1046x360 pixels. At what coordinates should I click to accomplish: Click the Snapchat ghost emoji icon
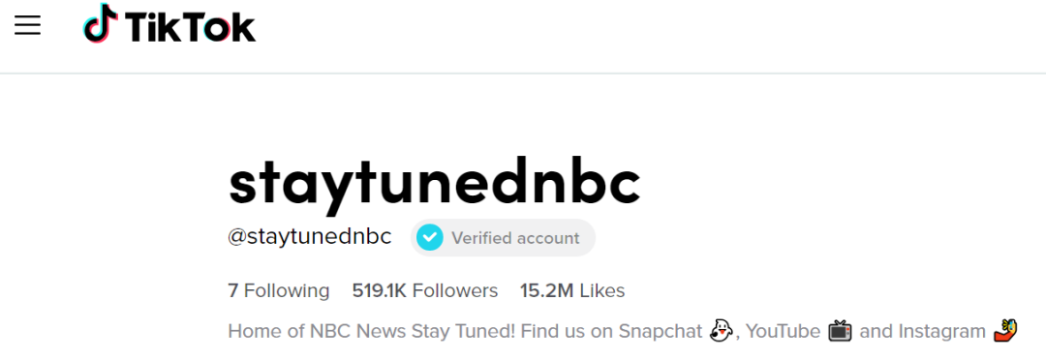(x=721, y=331)
